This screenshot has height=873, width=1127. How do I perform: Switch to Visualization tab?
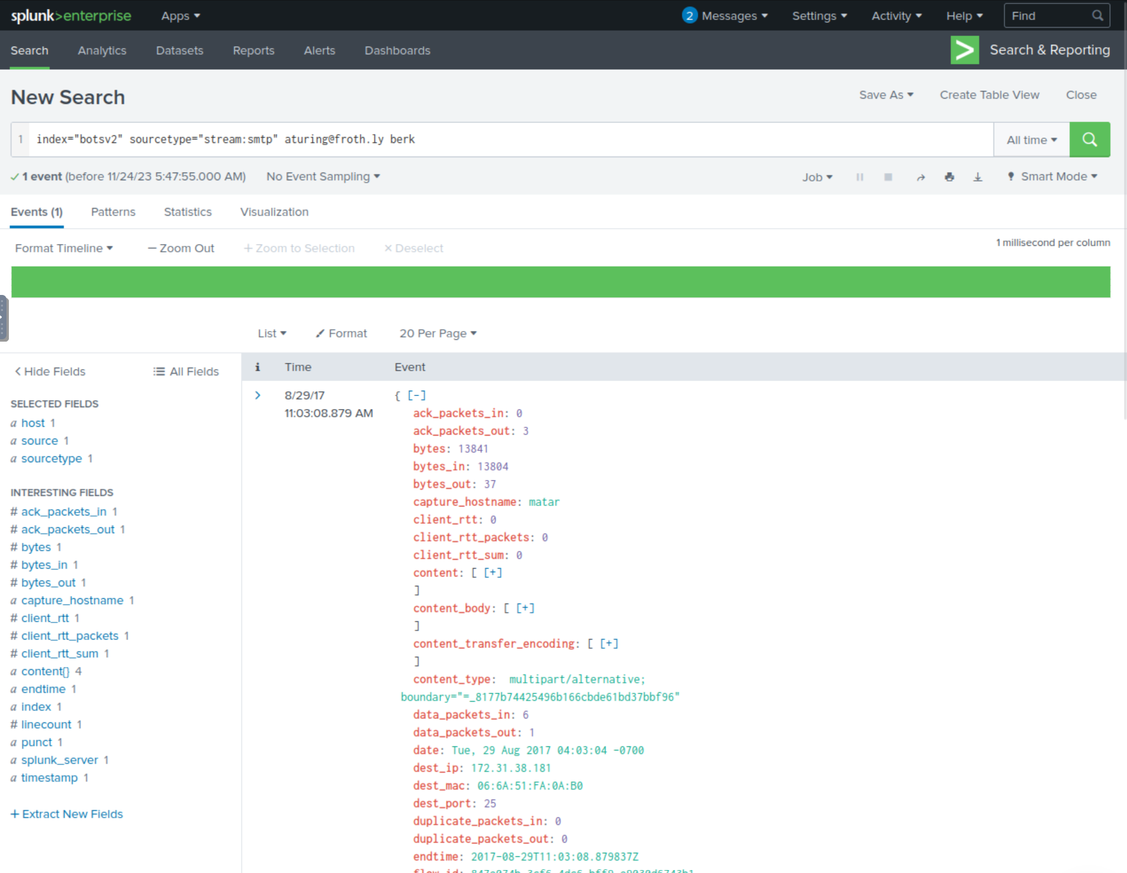pos(274,212)
